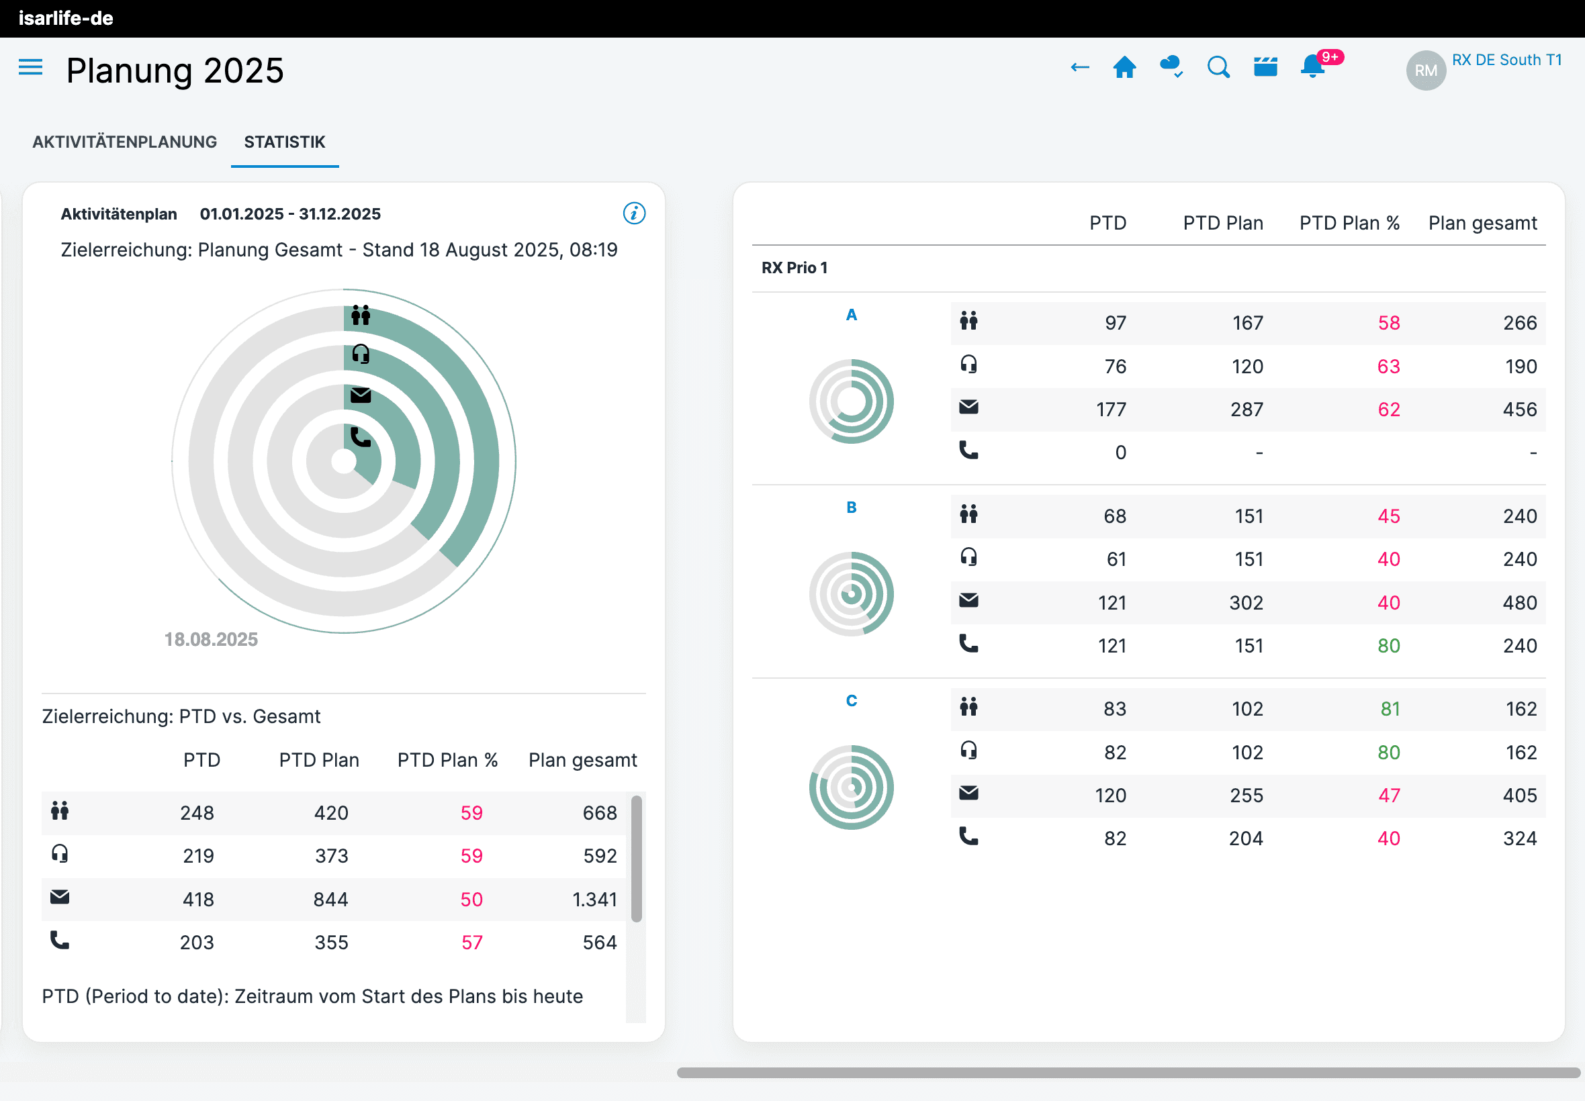
Task: Go to home via house icon
Action: pos(1125,68)
